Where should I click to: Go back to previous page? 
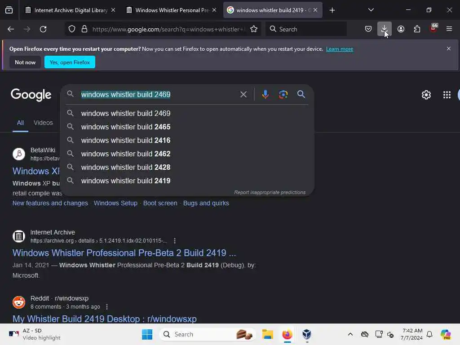pyautogui.click(x=11, y=29)
